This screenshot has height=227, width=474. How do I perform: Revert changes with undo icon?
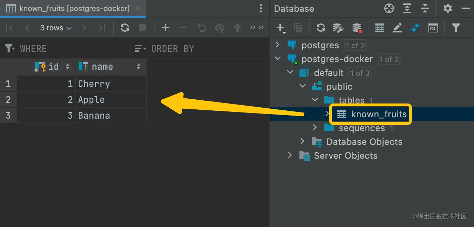(x=201, y=28)
